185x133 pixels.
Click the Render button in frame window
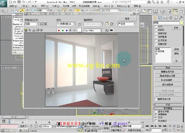127,19
